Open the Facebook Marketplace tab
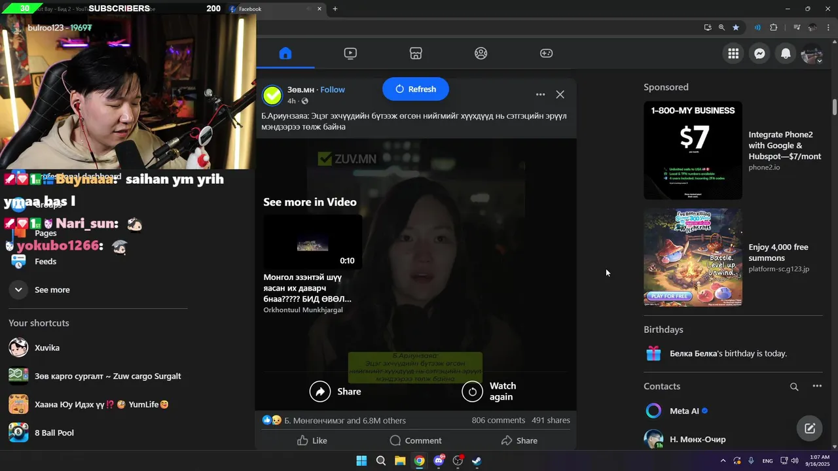 point(416,54)
